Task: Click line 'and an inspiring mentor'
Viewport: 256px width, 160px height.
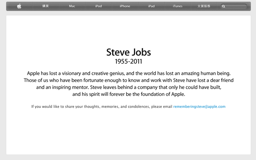Action: pyautogui.click(x=129, y=88)
